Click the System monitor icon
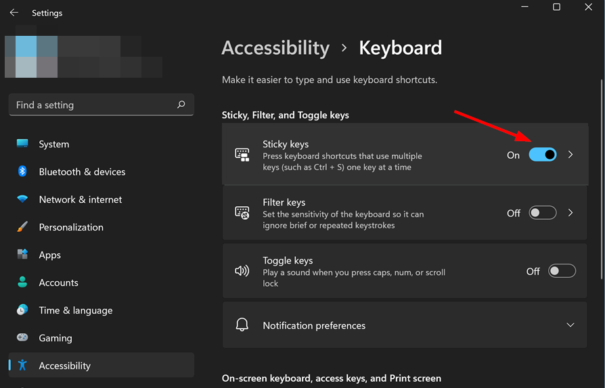 (x=22, y=144)
